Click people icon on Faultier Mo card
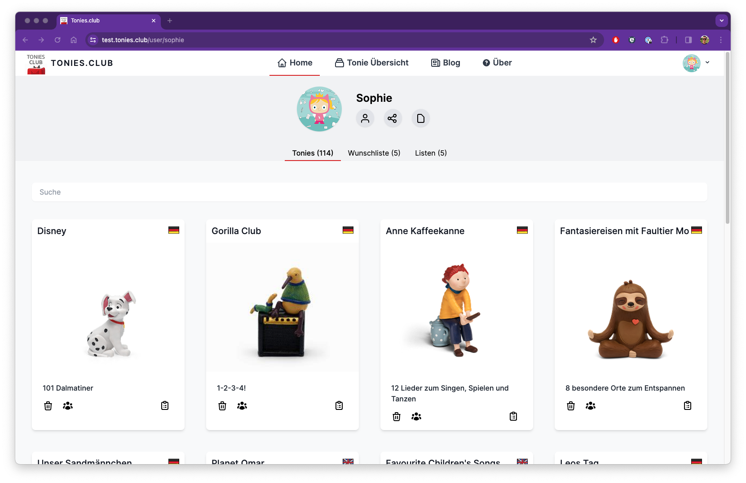The height and width of the screenshot is (483, 746). [x=591, y=406]
